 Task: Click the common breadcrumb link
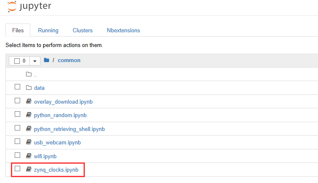[69, 60]
